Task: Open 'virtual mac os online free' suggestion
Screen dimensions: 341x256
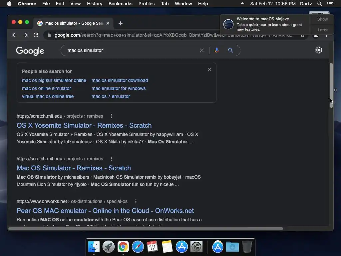Action: [48, 96]
